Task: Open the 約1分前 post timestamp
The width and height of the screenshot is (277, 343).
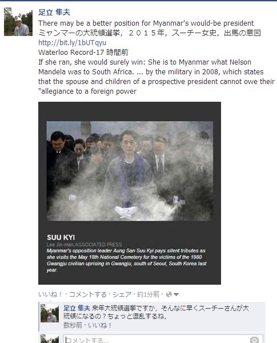Action: [148, 294]
